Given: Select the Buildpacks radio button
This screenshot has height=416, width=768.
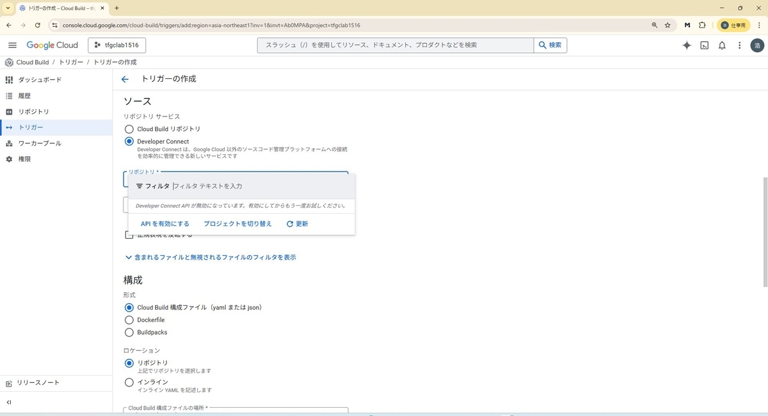Looking at the screenshot, I should (x=129, y=332).
